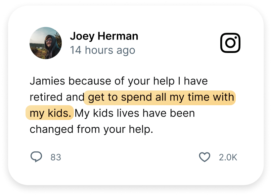
Task: Click the last line "changed from your help."
Action: [x=91, y=129]
